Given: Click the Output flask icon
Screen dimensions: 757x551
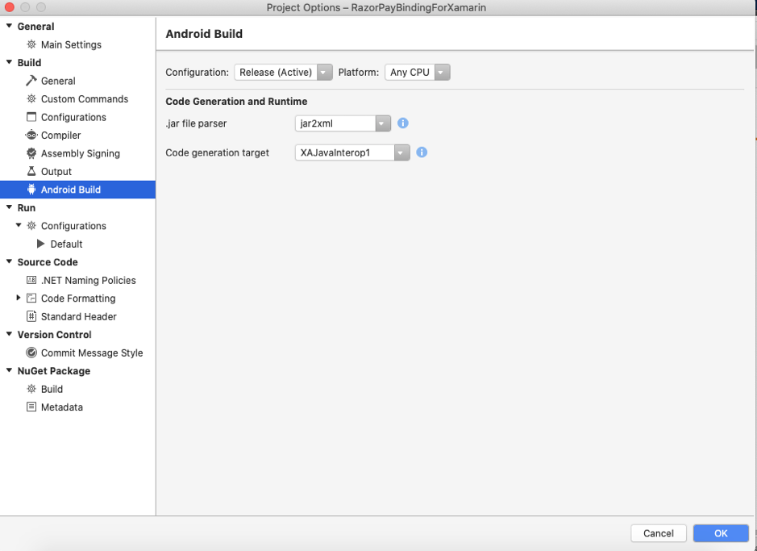Looking at the screenshot, I should [x=31, y=172].
